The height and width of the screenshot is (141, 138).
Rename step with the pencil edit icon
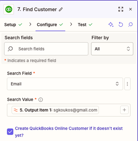click(x=61, y=9)
